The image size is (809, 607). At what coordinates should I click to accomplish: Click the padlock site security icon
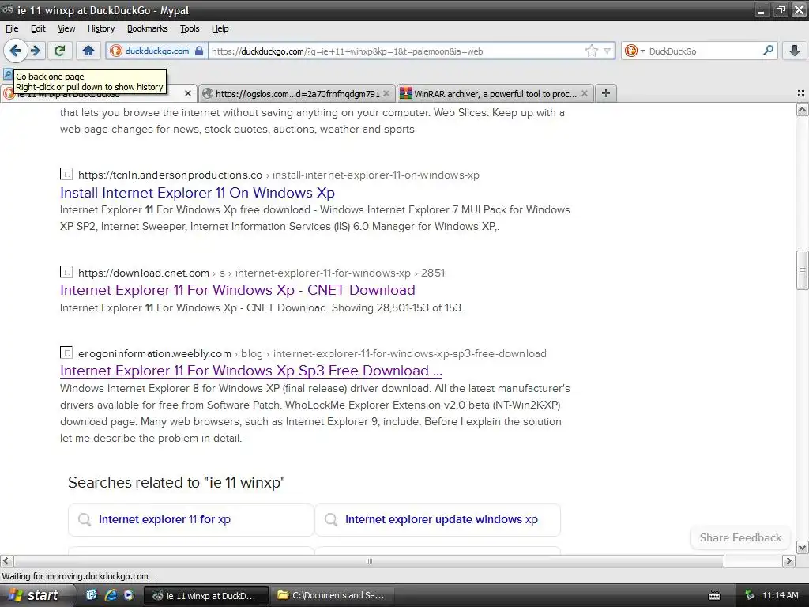tap(199, 51)
